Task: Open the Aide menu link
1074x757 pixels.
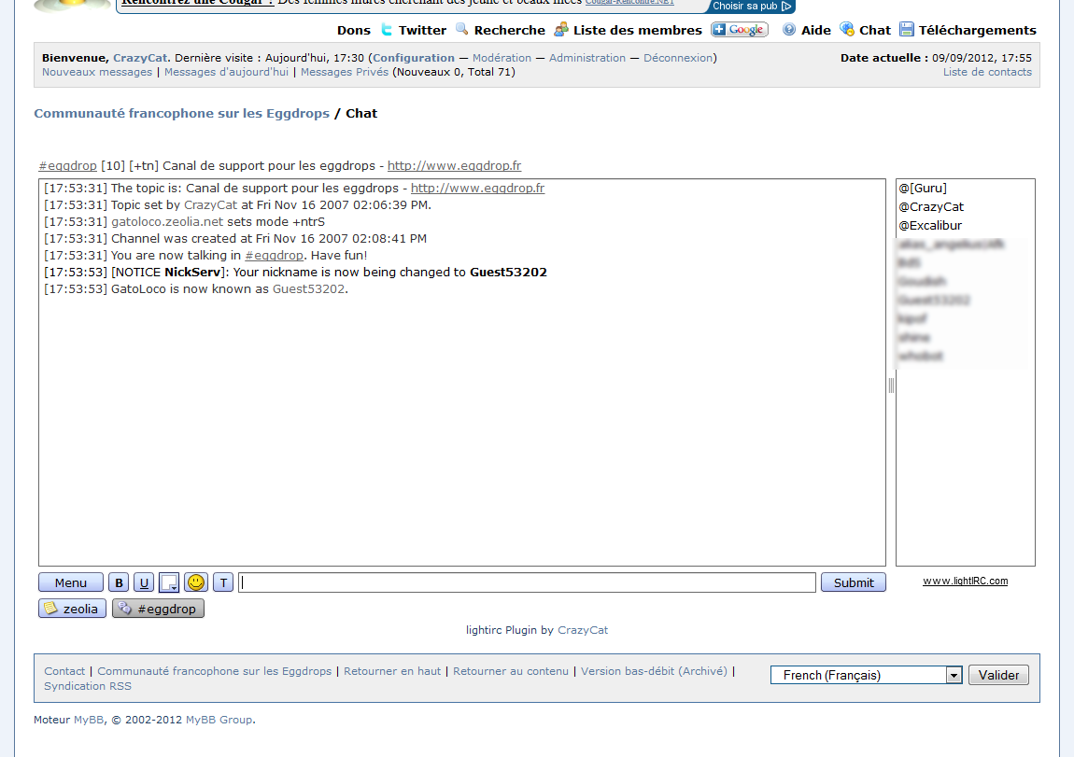Action: click(816, 30)
